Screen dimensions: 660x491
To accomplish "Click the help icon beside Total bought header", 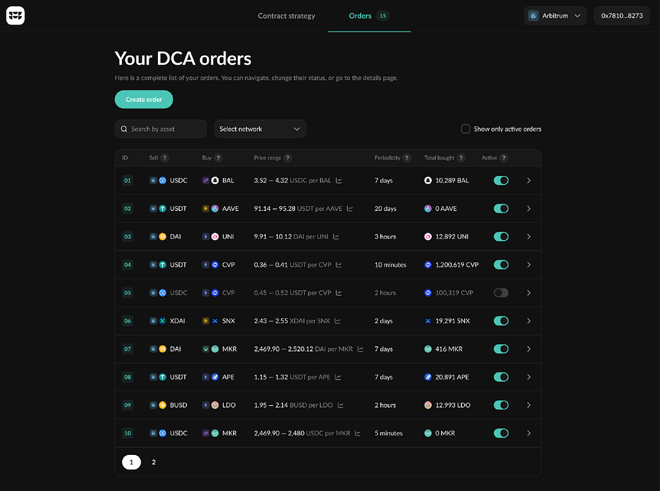I will click(x=461, y=158).
